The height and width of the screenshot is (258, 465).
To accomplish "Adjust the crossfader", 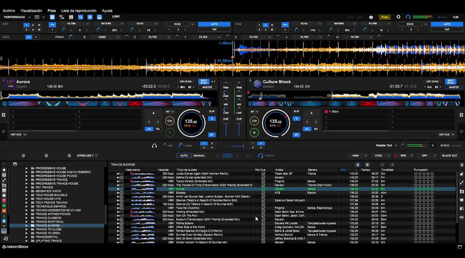I will (233, 146).
